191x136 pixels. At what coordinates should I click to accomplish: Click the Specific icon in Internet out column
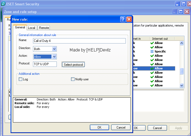pos(152,51)
